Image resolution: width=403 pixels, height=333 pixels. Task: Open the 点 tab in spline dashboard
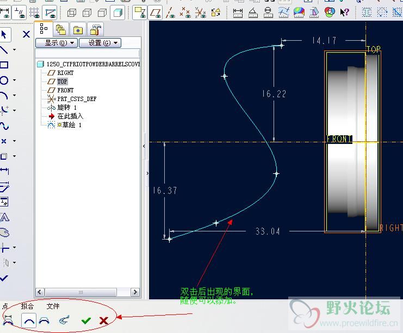(x=5, y=306)
